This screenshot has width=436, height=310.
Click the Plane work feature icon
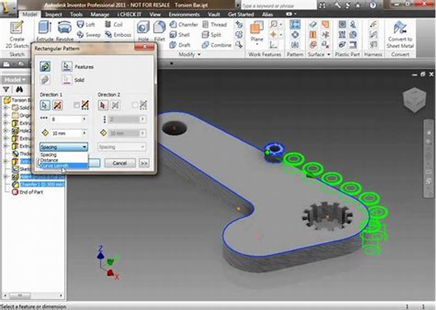[257, 28]
